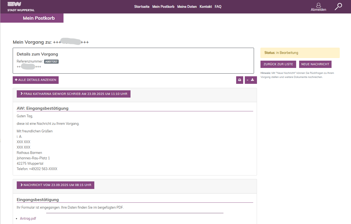Click the reference number badge A0077257
The image size is (351, 224).
pyautogui.click(x=51, y=62)
